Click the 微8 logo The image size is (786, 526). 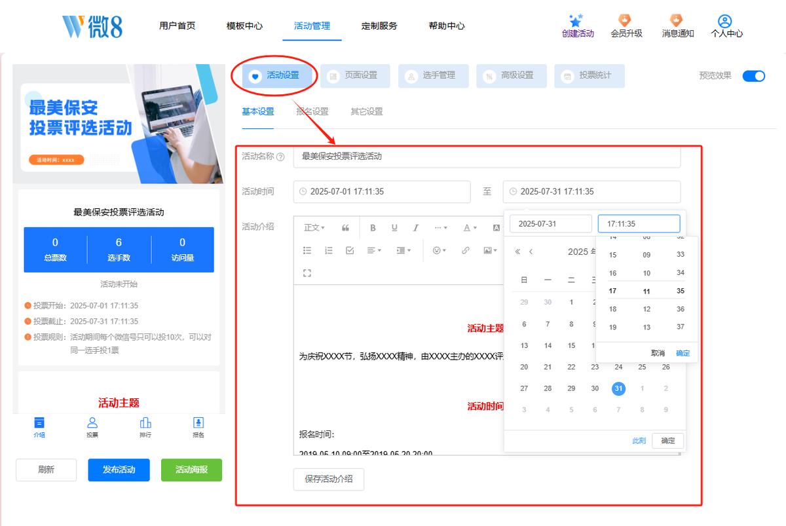pos(92,26)
